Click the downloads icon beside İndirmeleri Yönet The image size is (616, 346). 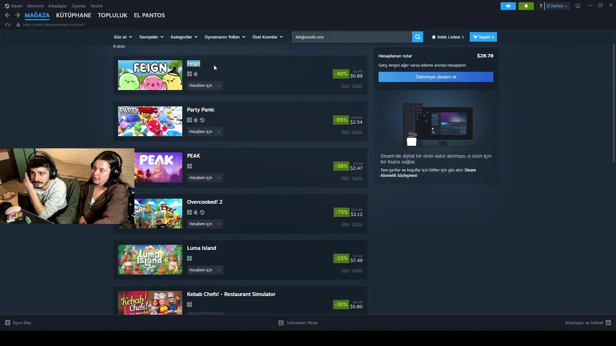pyautogui.click(x=281, y=323)
